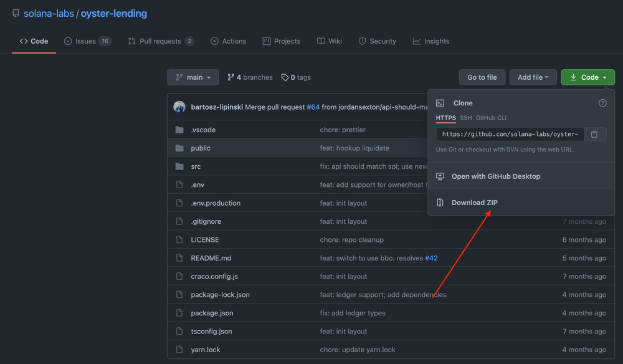
Task: Click the folder icon for public
Action: pyautogui.click(x=179, y=148)
